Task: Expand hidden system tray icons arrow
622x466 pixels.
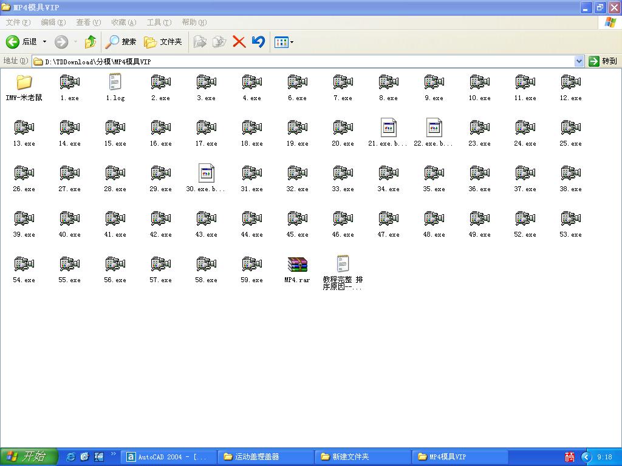Action: 586,458
